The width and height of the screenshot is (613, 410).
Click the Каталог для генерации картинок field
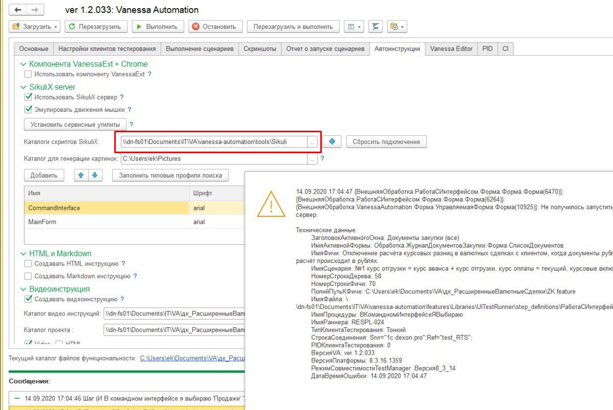click(214, 159)
